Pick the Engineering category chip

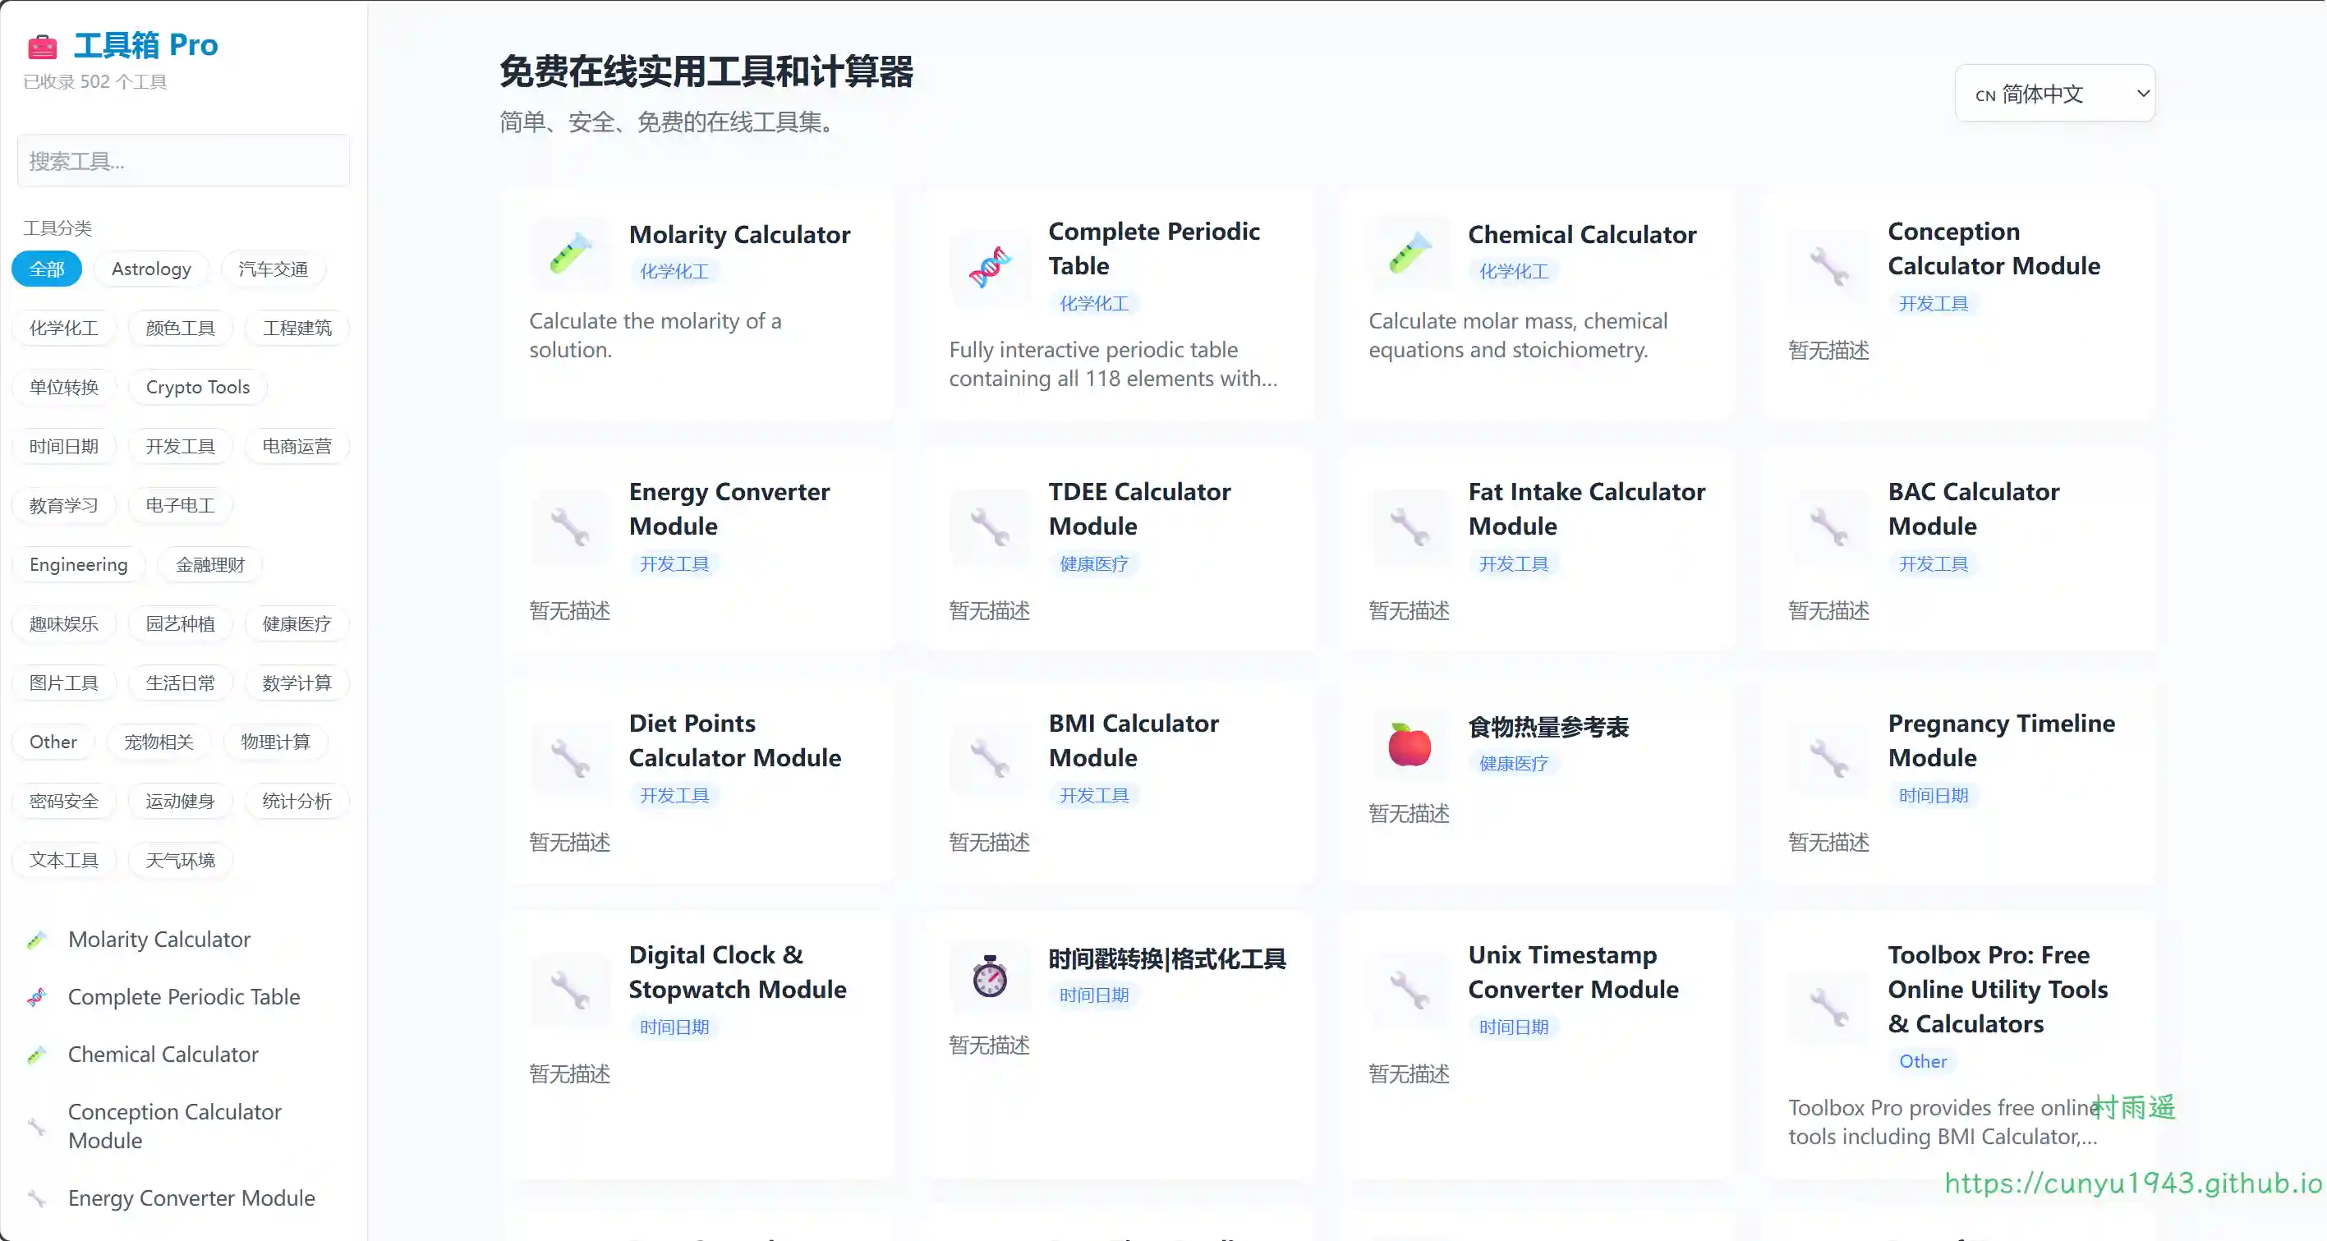(79, 564)
